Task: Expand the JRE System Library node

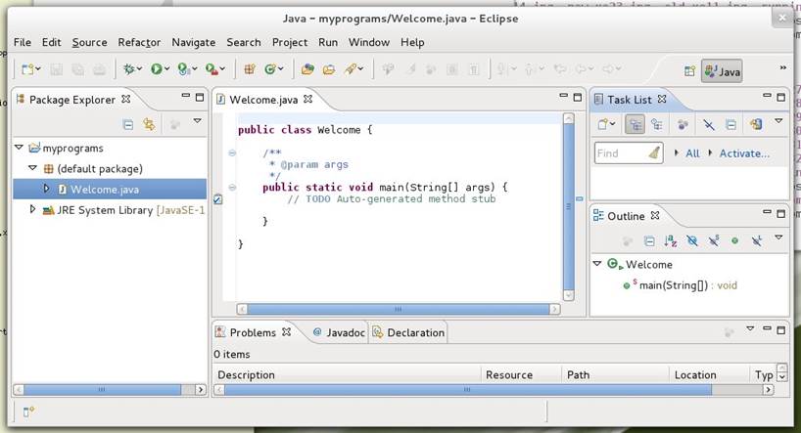Action: pos(32,209)
